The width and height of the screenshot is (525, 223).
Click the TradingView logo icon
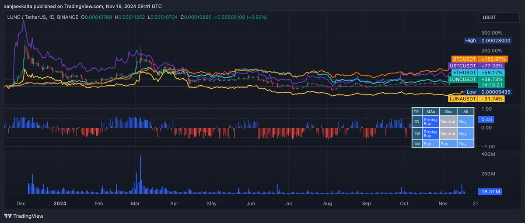pos(7,216)
